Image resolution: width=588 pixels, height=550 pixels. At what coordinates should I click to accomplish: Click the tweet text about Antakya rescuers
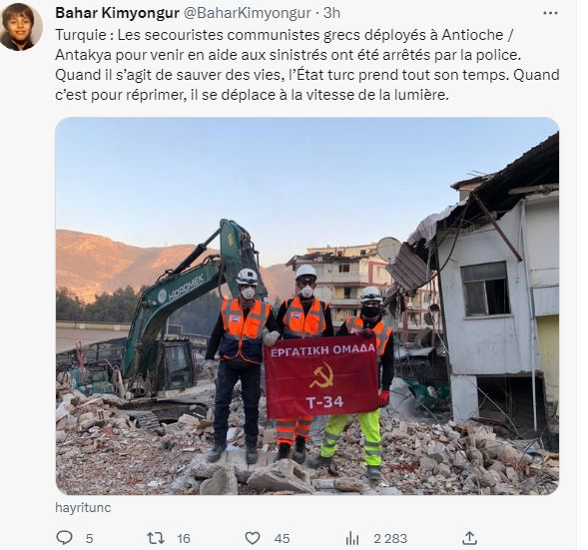click(x=307, y=65)
